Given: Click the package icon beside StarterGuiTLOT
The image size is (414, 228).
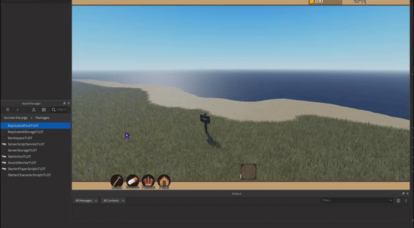Looking at the screenshot, I should tap(4, 156).
